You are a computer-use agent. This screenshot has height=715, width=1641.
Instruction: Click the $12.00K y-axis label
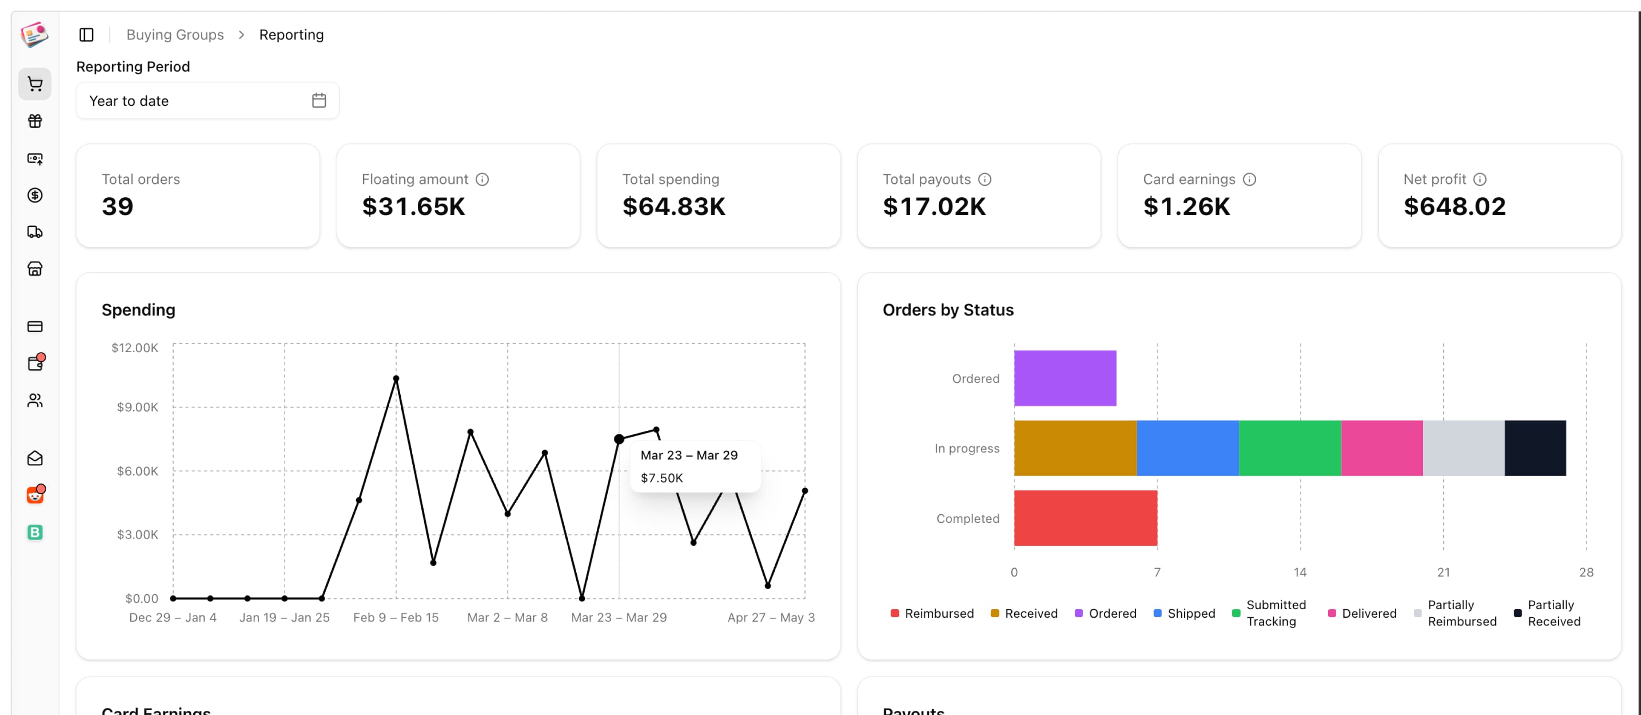pos(135,347)
